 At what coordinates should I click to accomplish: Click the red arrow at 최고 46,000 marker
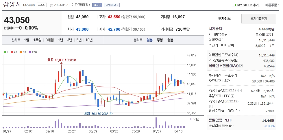tap(61, 63)
